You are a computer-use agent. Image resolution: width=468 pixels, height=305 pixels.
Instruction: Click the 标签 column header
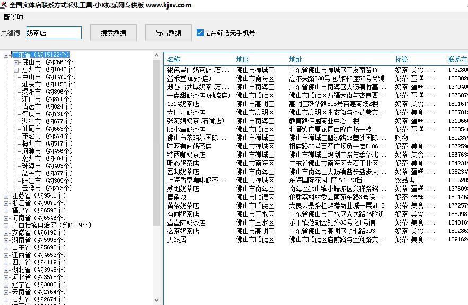[402, 60]
